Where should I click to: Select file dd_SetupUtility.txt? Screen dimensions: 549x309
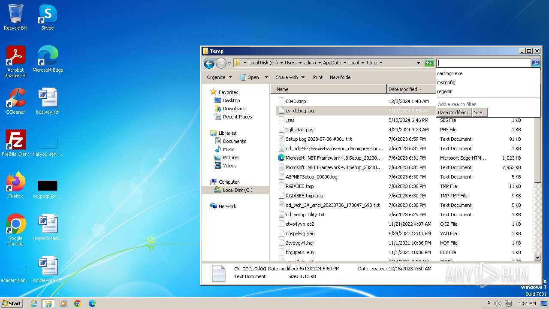305,215
